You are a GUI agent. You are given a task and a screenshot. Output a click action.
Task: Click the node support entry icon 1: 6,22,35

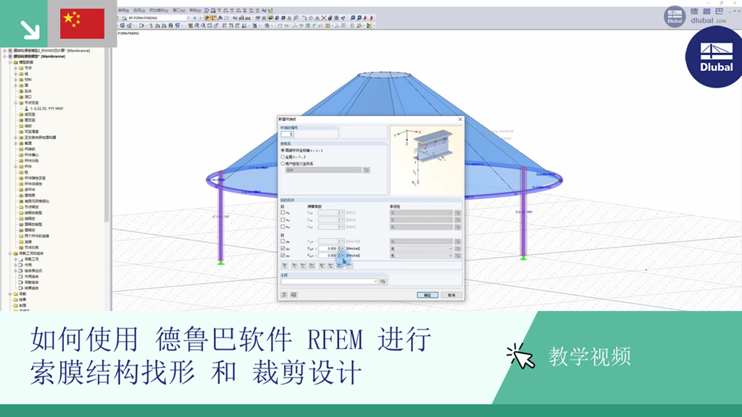click(27, 109)
